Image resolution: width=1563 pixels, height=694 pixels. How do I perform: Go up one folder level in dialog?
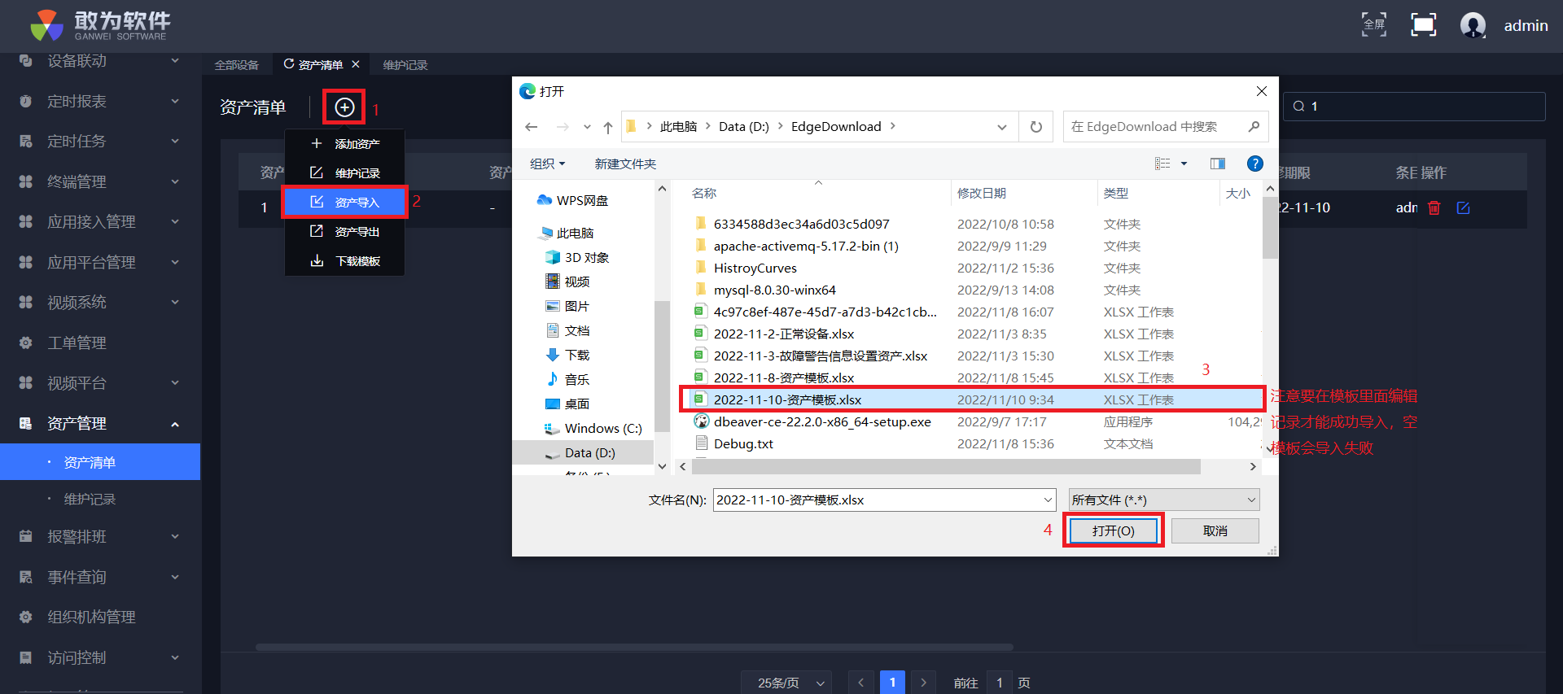[608, 127]
